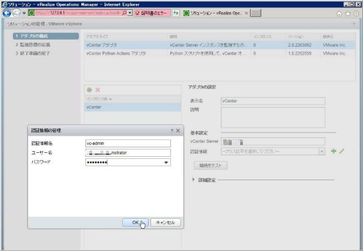This screenshot has height=251, width=363.
Task: Select the vCenter Python Actions adapter row
Action: [x=219, y=54]
